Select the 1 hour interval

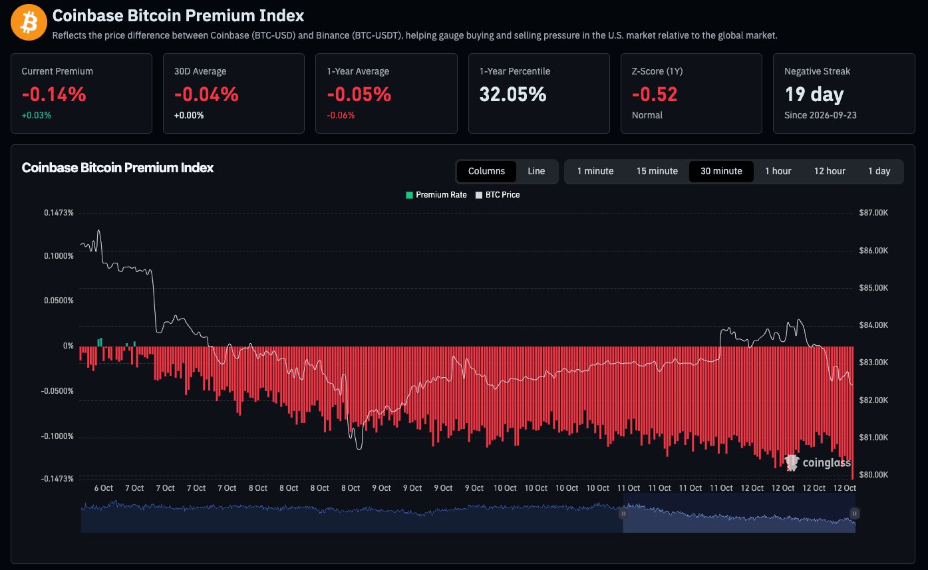click(x=778, y=171)
